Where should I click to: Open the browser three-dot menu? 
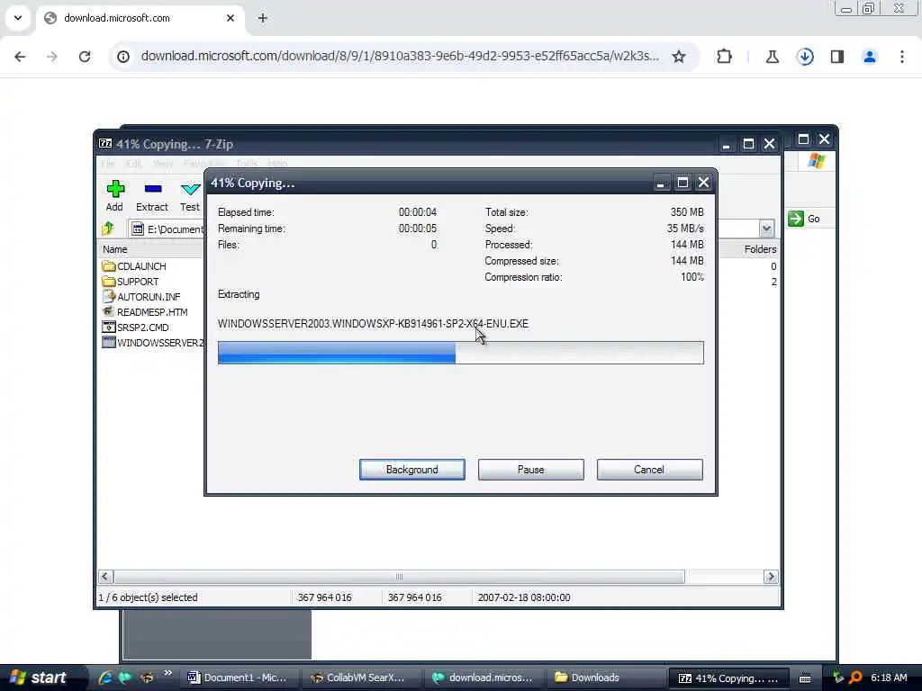click(x=902, y=57)
